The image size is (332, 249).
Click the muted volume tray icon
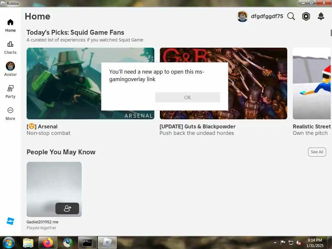pyautogui.click(x=299, y=243)
